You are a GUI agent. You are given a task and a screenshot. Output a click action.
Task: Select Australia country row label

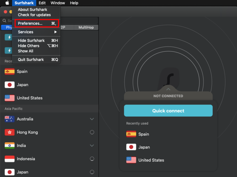coord(25,119)
